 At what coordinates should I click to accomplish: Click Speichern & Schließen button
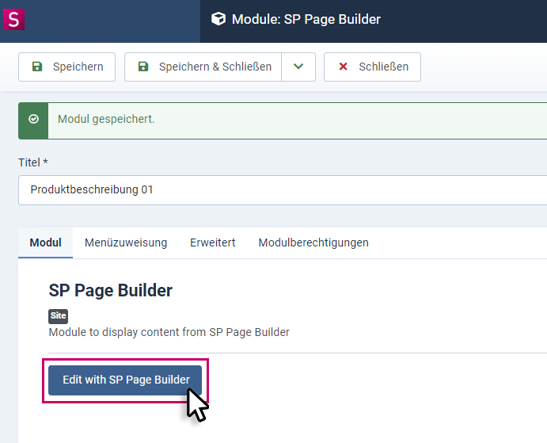(203, 67)
